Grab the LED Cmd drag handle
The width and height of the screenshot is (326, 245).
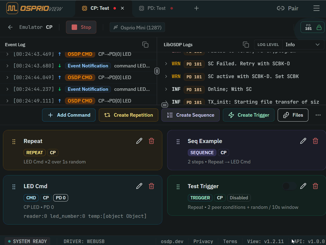14,187
